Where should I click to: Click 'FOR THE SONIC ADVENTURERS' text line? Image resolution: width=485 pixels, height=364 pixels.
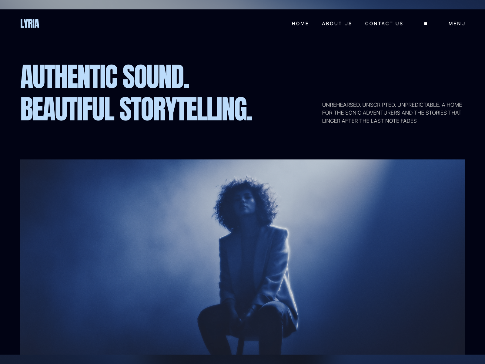[x=369, y=113]
